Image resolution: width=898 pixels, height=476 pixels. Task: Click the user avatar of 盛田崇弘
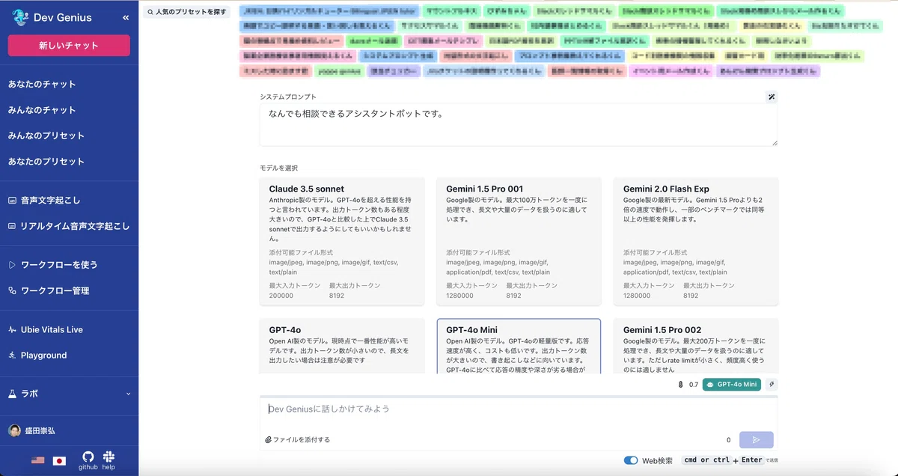14,430
